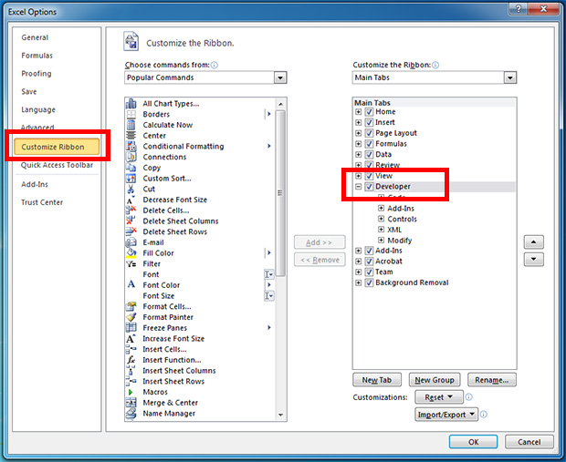Click the Copy command icon

coord(131,168)
